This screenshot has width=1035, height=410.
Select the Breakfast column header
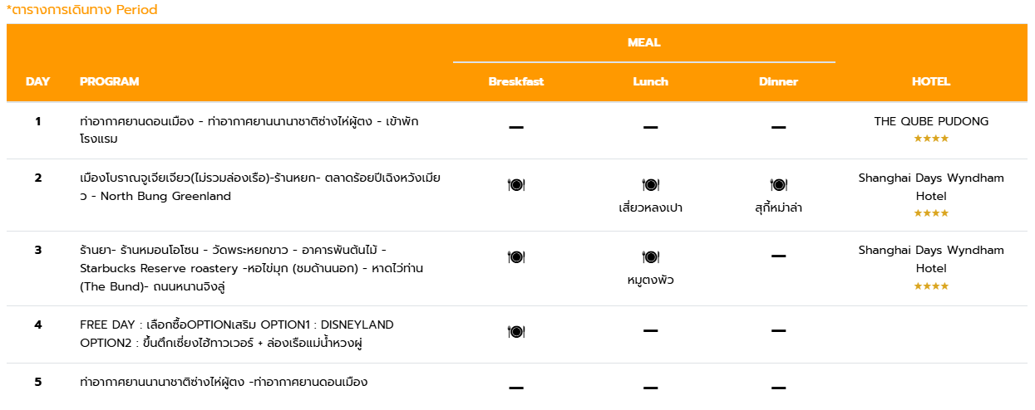click(x=516, y=81)
